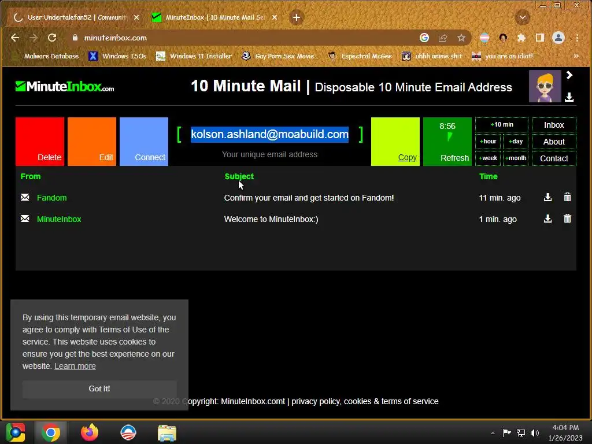The height and width of the screenshot is (444, 592).
Task: Click the Learn more cookie link
Action: point(75,366)
